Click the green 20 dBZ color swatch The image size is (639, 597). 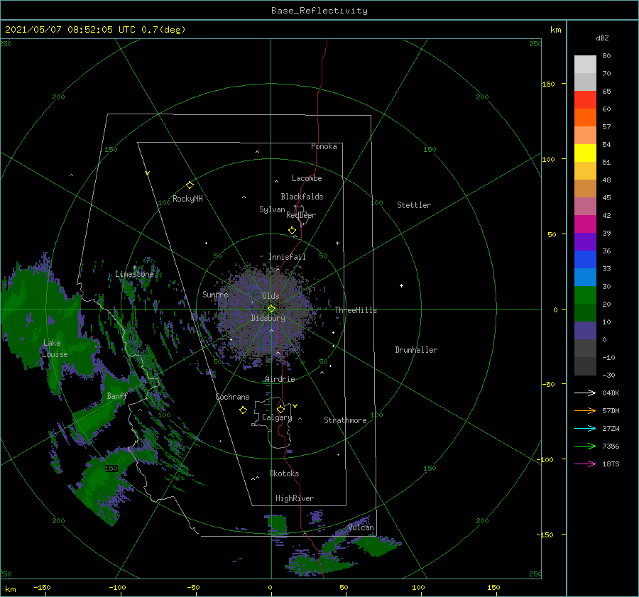click(585, 295)
